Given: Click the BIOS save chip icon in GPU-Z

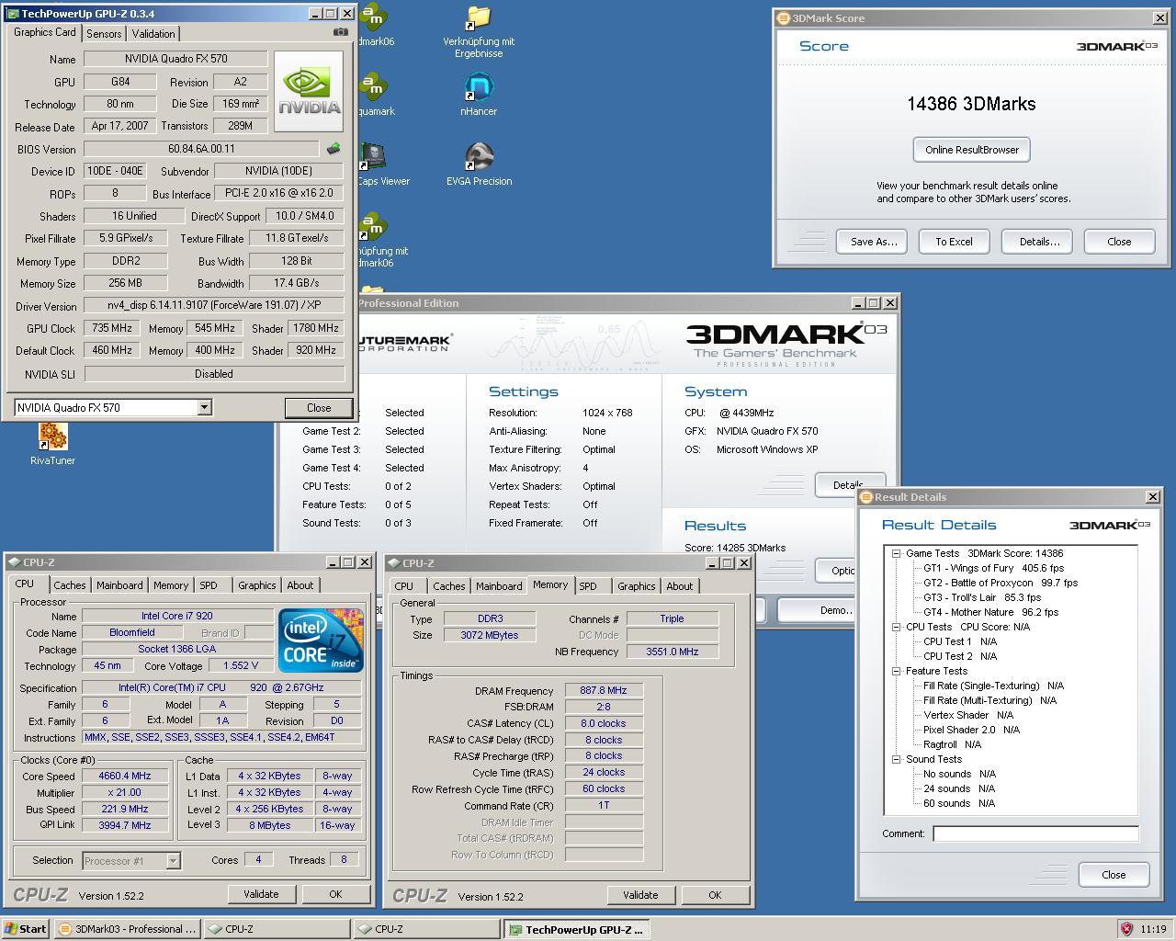Looking at the screenshot, I should click(333, 148).
